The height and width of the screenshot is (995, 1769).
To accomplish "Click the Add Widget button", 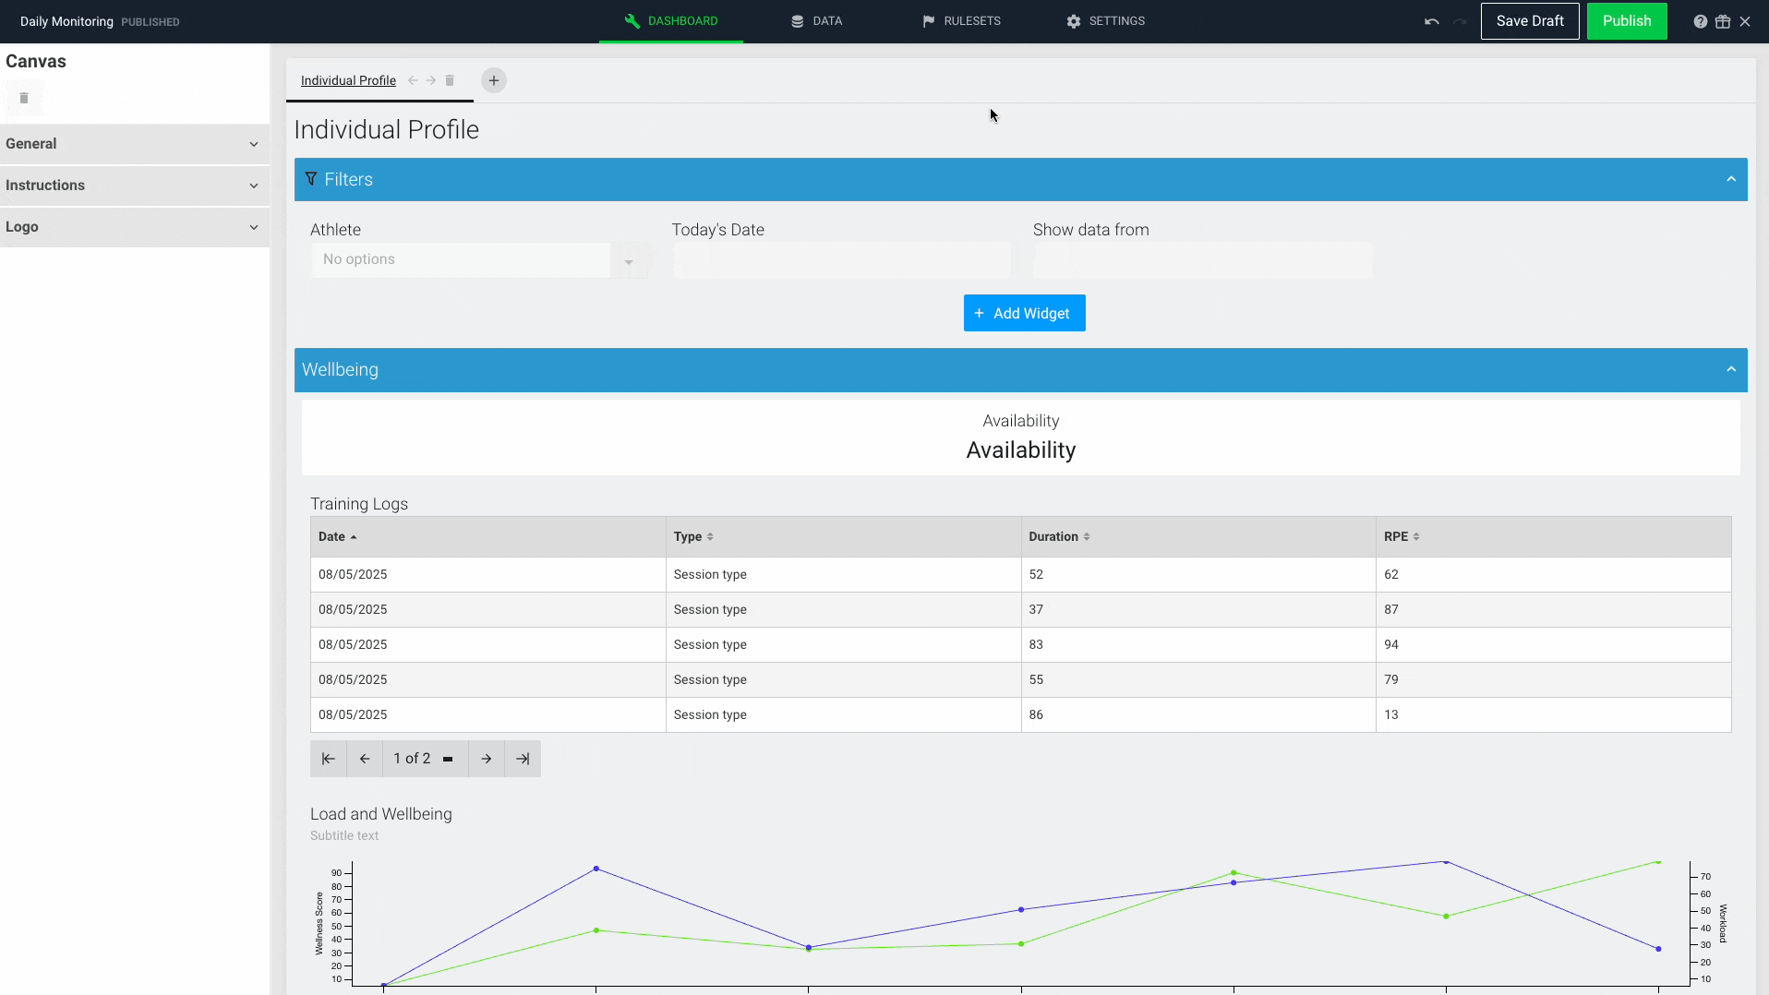I will (1023, 313).
